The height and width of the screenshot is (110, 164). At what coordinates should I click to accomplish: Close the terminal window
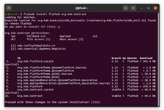(155, 8)
